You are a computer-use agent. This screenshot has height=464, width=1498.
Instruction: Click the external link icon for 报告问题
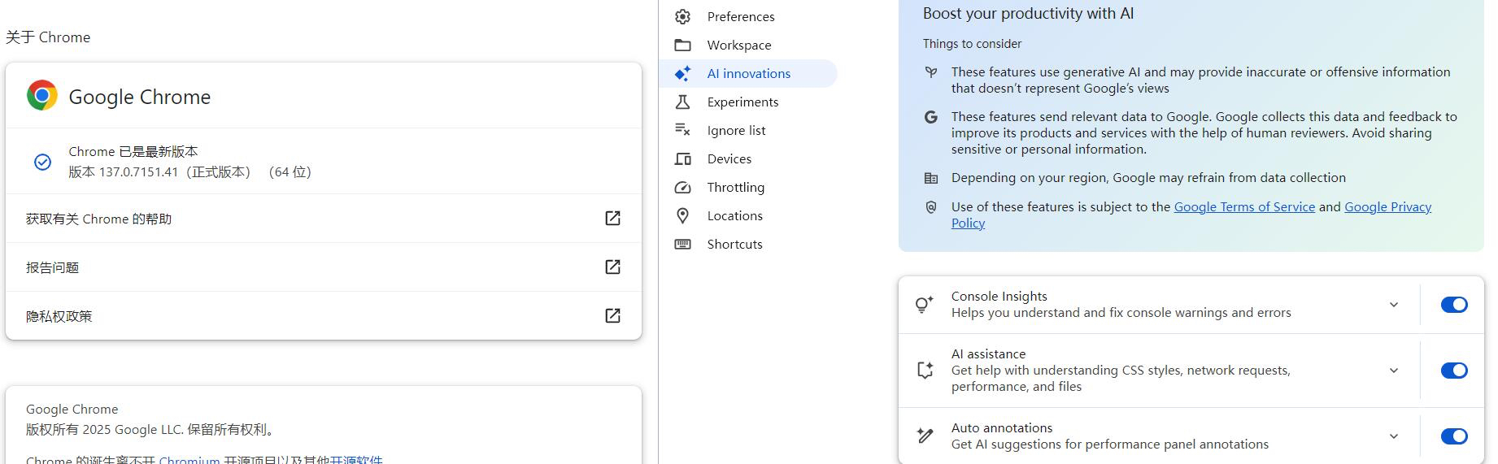click(612, 267)
